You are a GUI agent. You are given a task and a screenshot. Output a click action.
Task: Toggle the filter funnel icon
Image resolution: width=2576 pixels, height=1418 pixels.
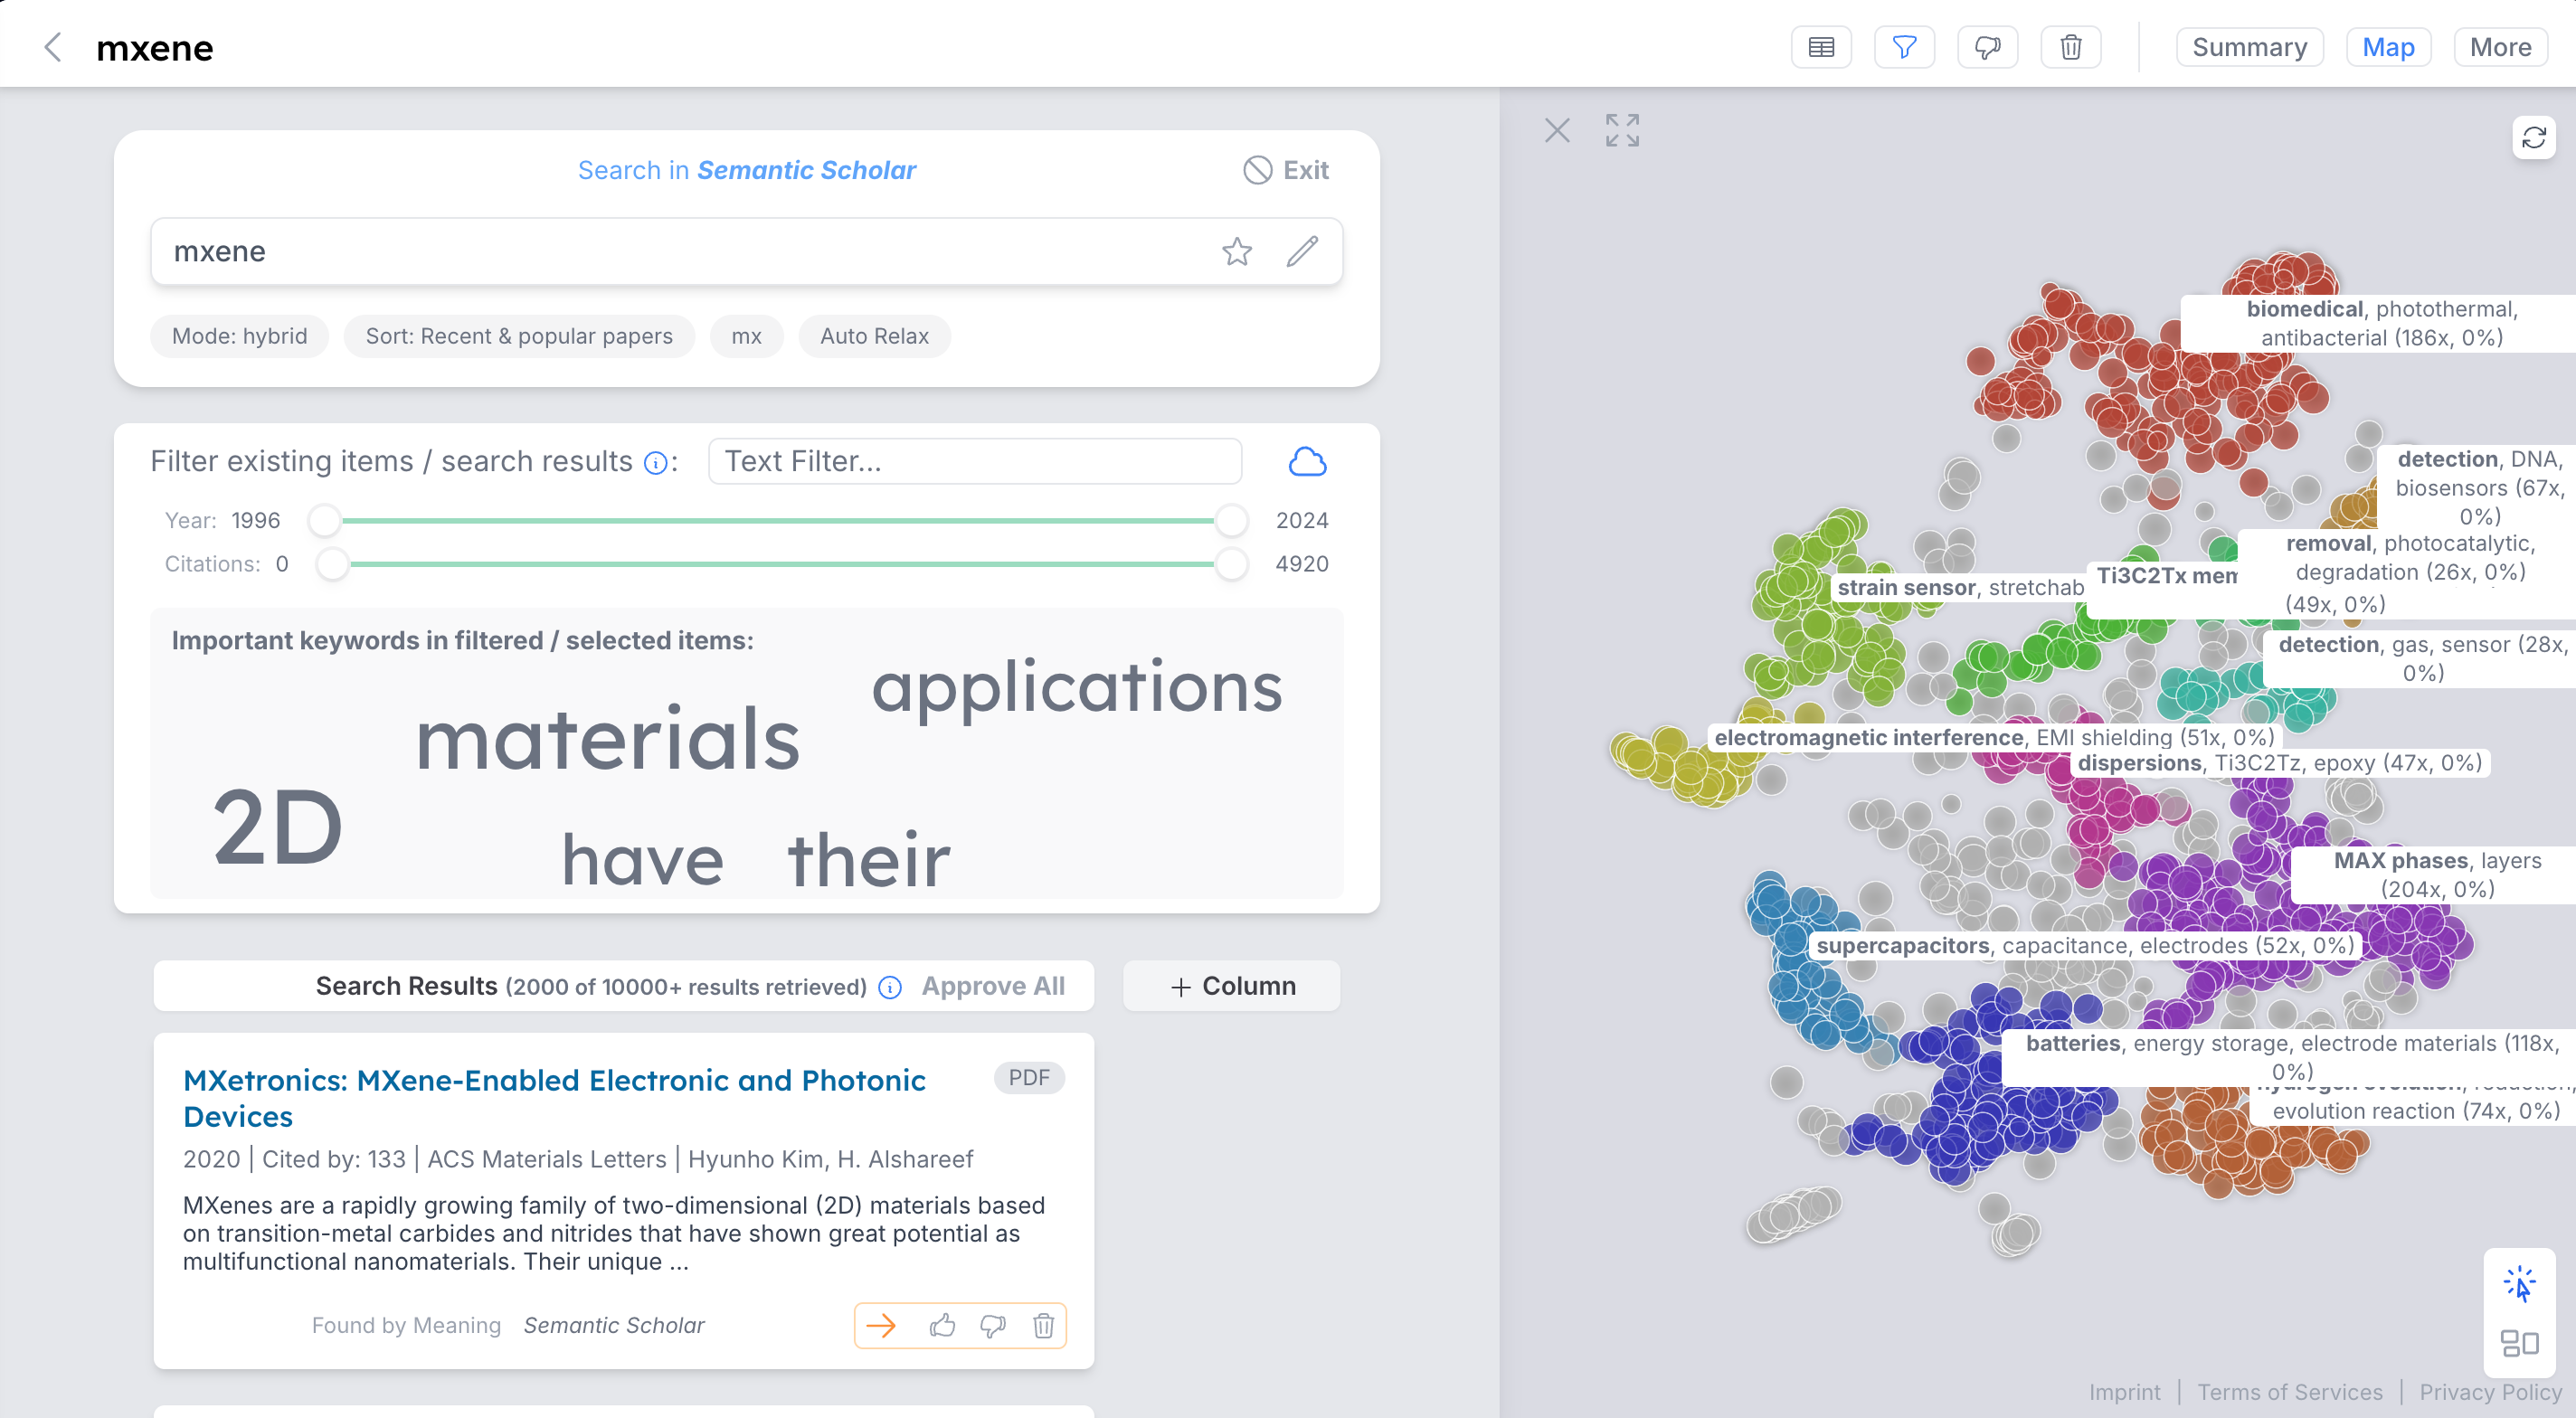tap(1904, 47)
